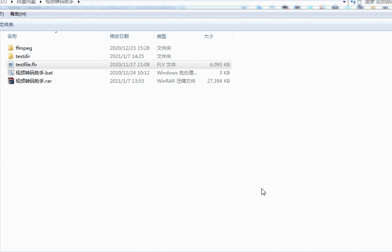Click the refresh icon beside the address bar
Viewport: 392px width, 252px height.
(353, 2)
